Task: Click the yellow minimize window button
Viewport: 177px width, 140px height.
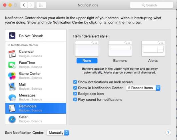Action: click(x=10, y=5)
